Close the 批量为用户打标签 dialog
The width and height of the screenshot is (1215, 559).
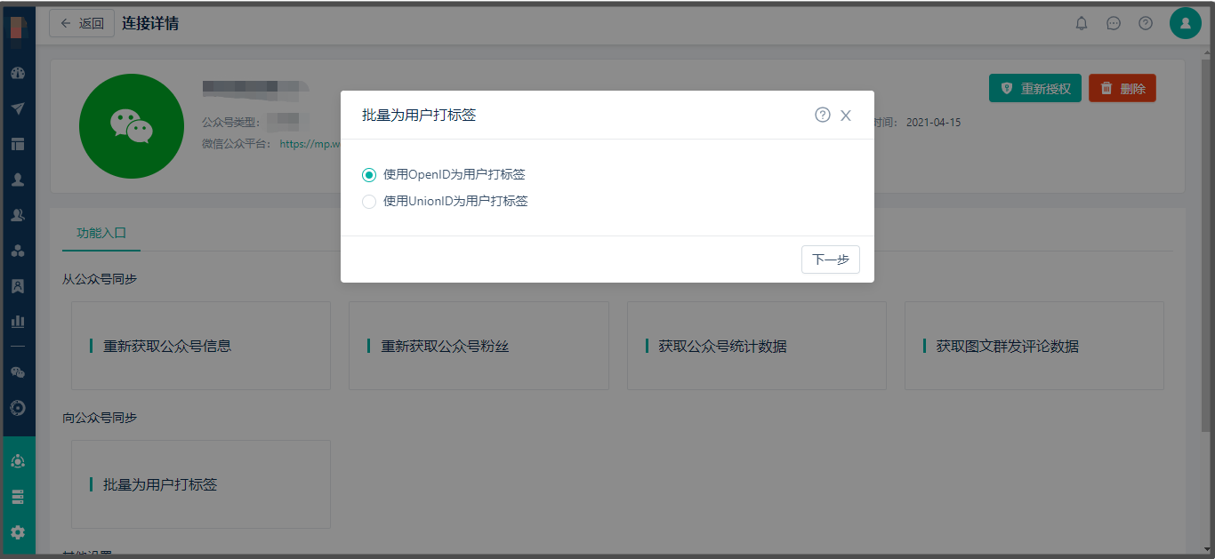coord(846,116)
